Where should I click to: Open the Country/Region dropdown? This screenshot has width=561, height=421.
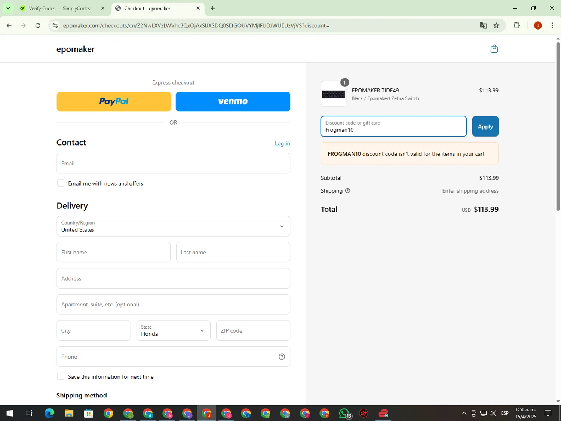click(173, 226)
